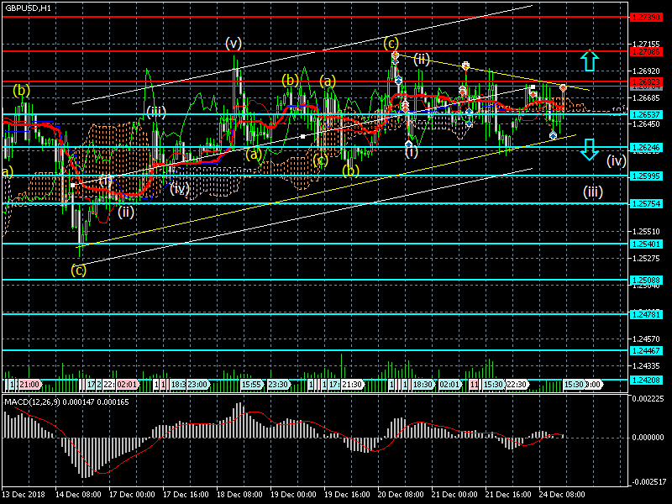Click the pink 21:00 time marker
672x504 pixels.
29,384
